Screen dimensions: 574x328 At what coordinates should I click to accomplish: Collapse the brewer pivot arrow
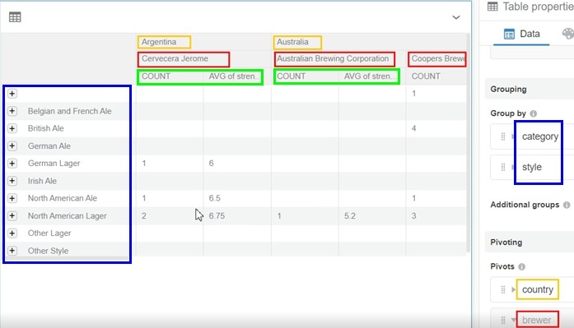[513, 321]
